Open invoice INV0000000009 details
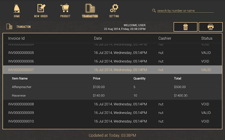Viewport: 225px width, 140px height. [x=112, y=113]
